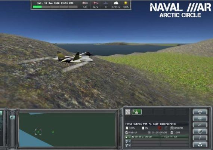Click the wind speed m/s value

pos(95,7)
